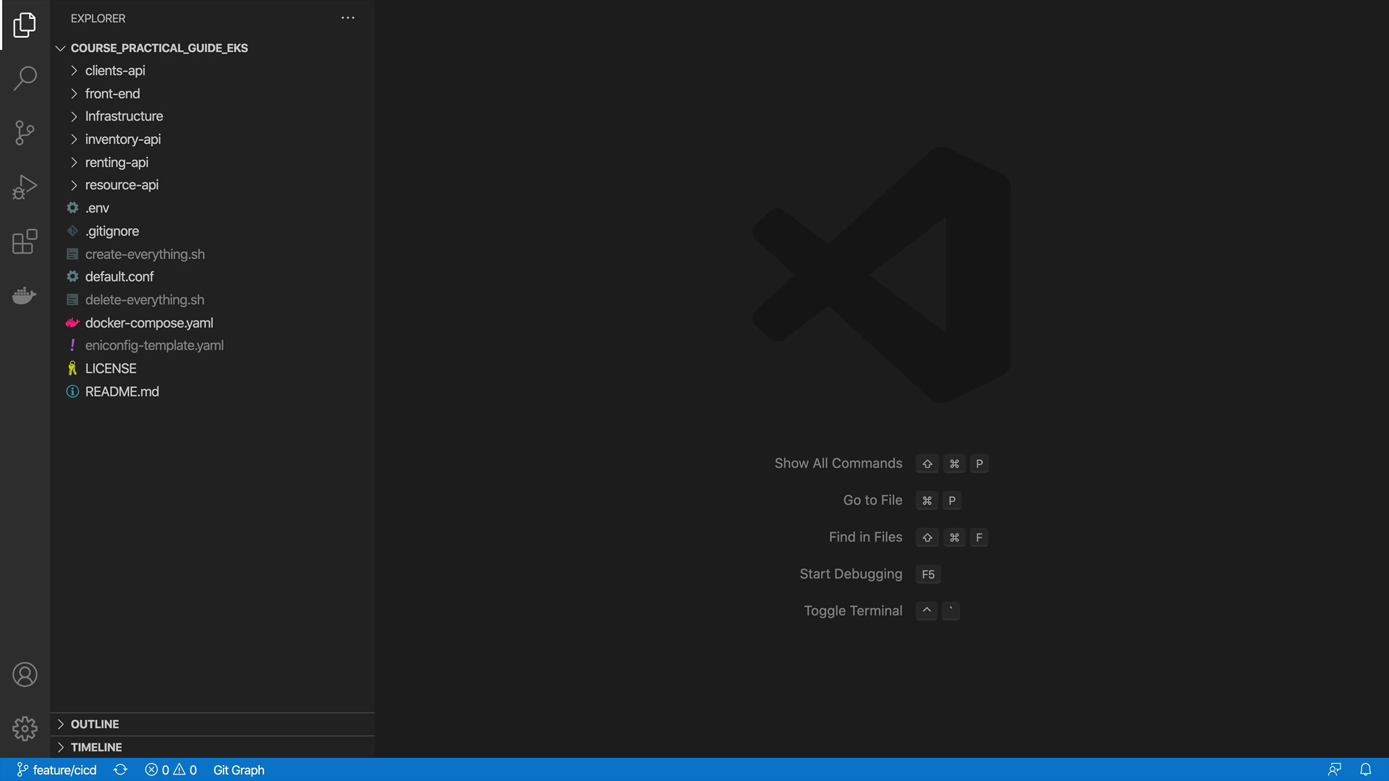The image size is (1389, 781).
Task: Click the feature/cicd branch indicator
Action: point(57,769)
